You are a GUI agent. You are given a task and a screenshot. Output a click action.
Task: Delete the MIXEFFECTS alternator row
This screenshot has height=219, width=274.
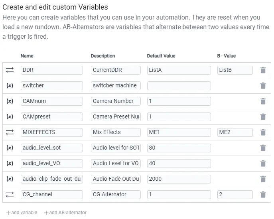tap(263, 132)
